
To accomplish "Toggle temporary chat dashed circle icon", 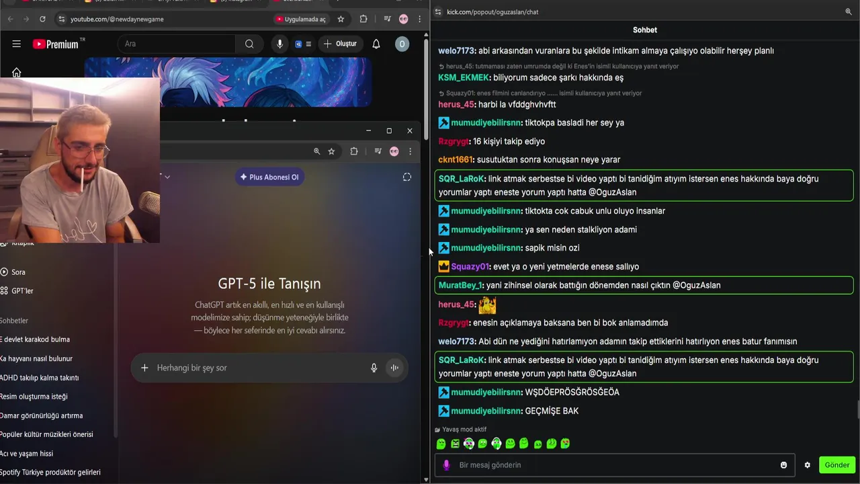I will pos(406,177).
